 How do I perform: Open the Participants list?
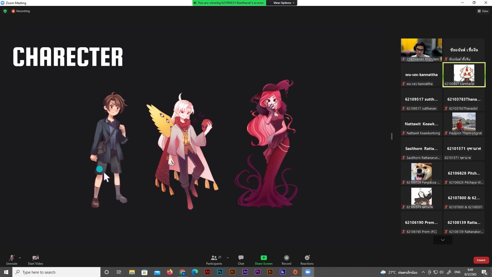(214, 260)
